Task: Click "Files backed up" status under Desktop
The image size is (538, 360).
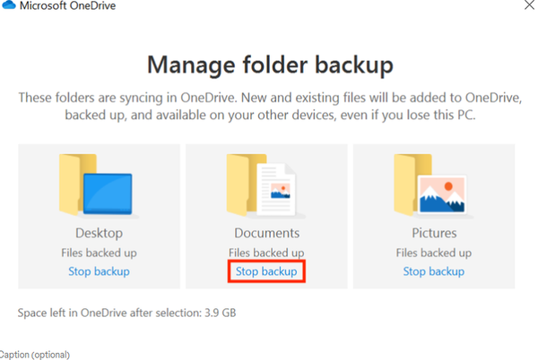Action: [x=99, y=253]
